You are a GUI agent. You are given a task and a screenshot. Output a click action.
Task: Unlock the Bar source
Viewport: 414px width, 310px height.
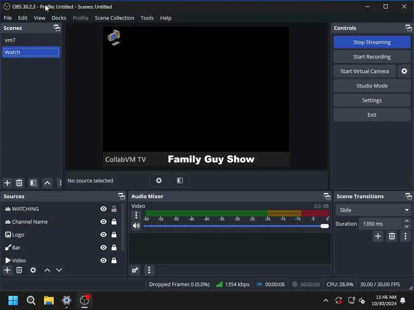click(x=114, y=247)
